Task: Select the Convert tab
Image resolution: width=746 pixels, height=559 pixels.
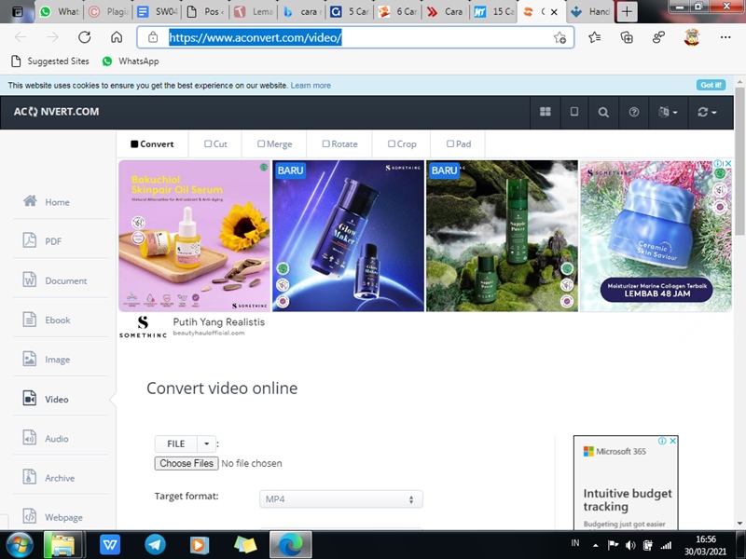Action: [x=152, y=144]
